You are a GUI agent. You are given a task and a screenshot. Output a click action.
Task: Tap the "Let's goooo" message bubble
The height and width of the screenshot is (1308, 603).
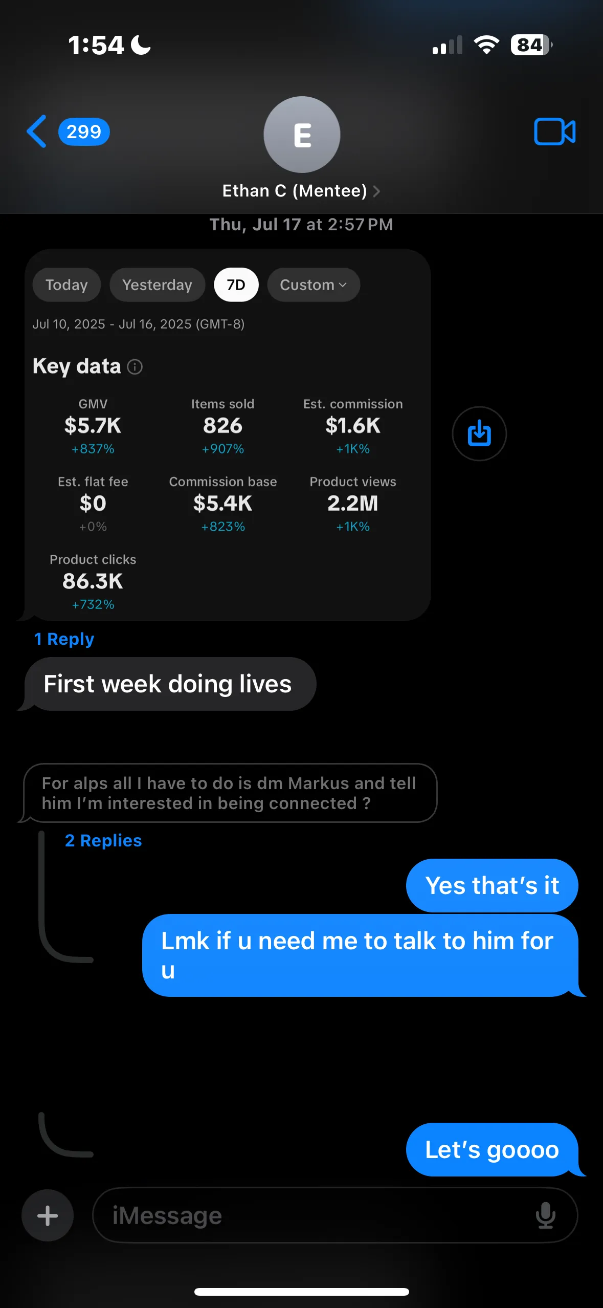pyautogui.click(x=492, y=1149)
